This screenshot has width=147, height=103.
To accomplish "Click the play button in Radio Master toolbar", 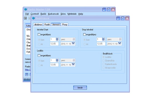I will (x=25, y=18).
